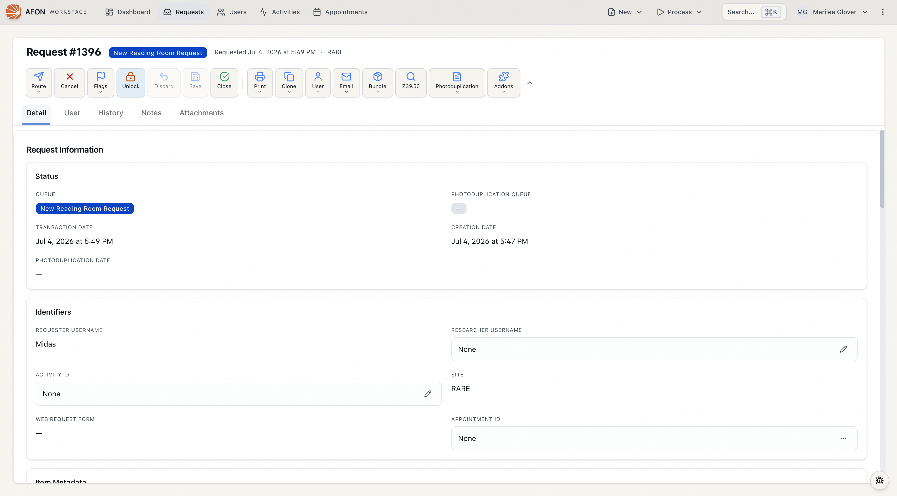
Task: Click the Queue New Reading Room Request badge
Action: 85,208
